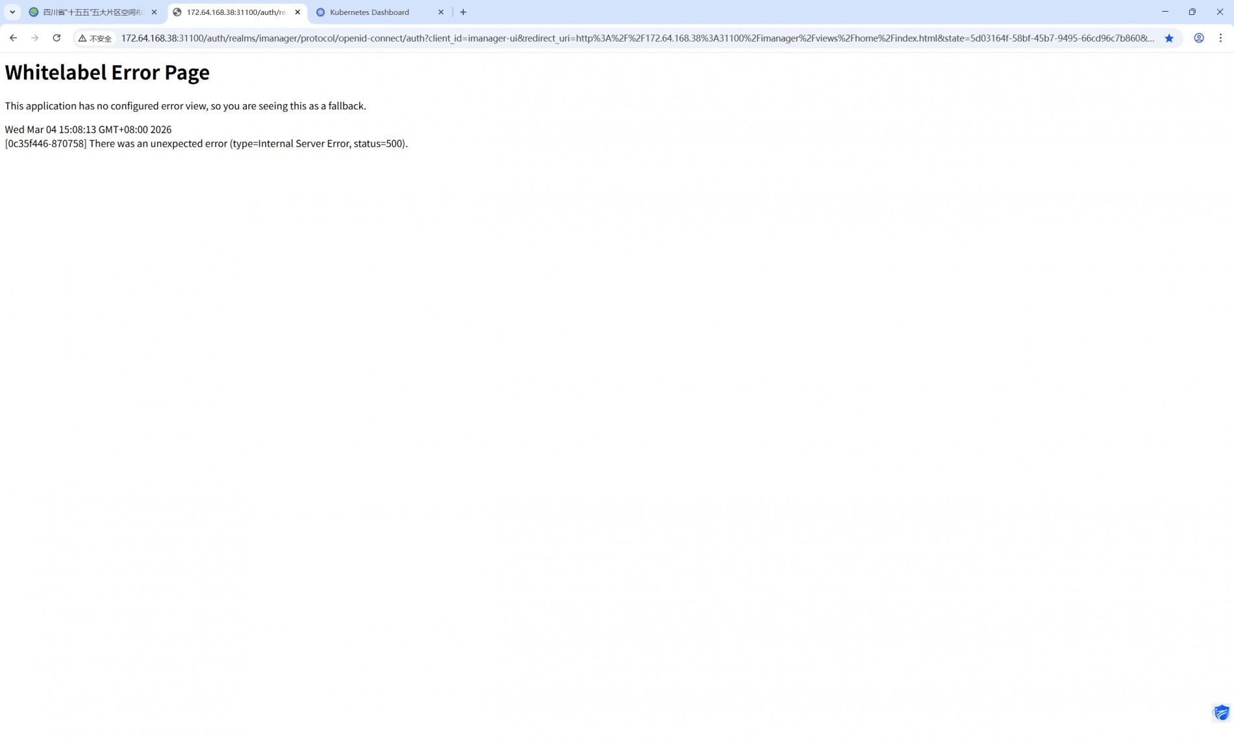Viewport: 1234px width, 742px height.
Task: Open a new tab with plus button
Action: pos(463,12)
